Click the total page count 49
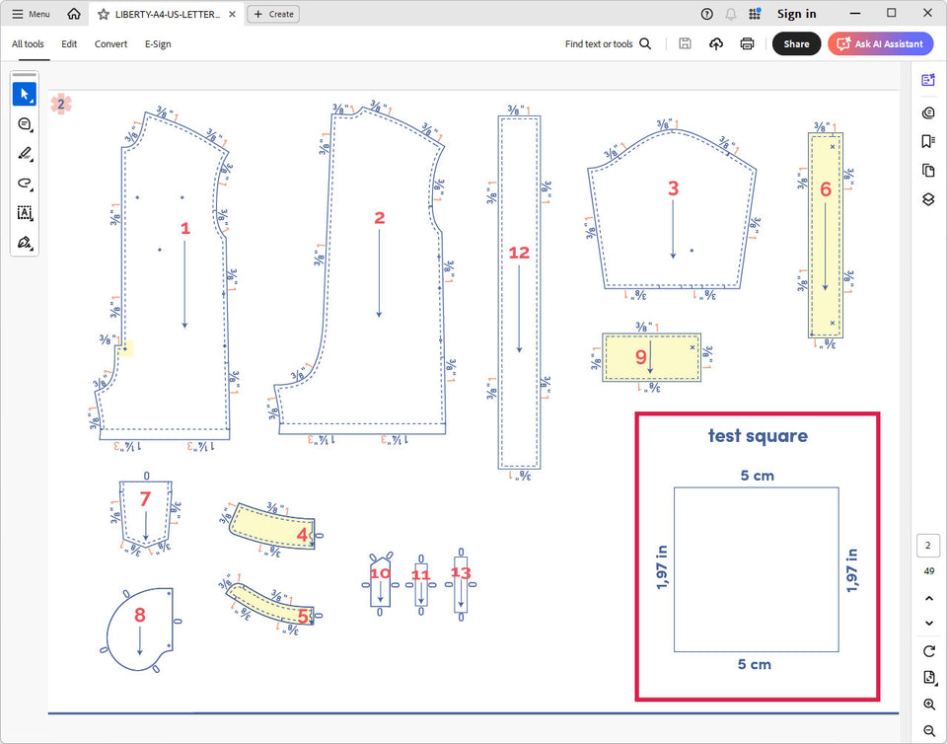The width and height of the screenshot is (947, 744). (x=929, y=571)
